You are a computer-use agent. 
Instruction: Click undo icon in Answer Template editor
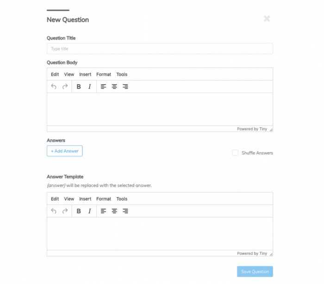(54, 211)
